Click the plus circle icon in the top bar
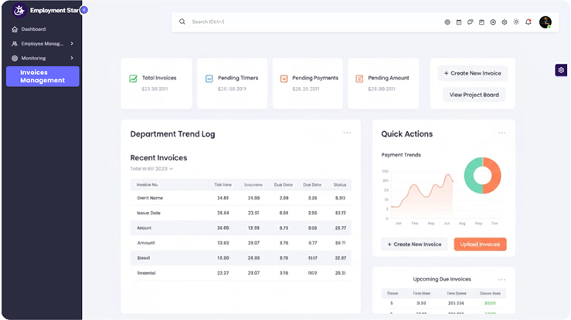The image size is (571, 320). (493, 22)
